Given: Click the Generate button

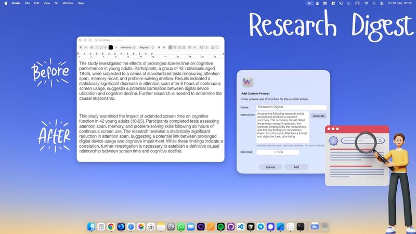Looking at the screenshot, I should point(318,116).
